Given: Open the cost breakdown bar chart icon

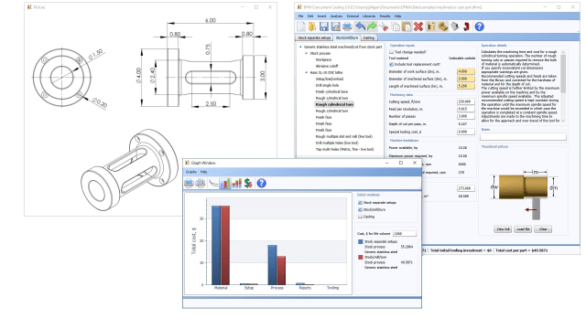Looking at the screenshot, I should pyautogui.click(x=225, y=183).
